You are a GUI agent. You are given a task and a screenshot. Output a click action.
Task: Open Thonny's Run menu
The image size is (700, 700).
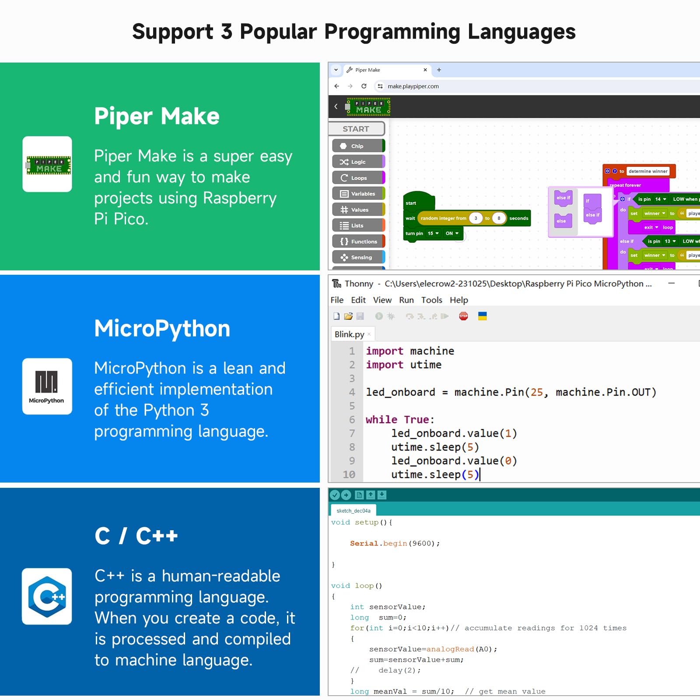(406, 300)
